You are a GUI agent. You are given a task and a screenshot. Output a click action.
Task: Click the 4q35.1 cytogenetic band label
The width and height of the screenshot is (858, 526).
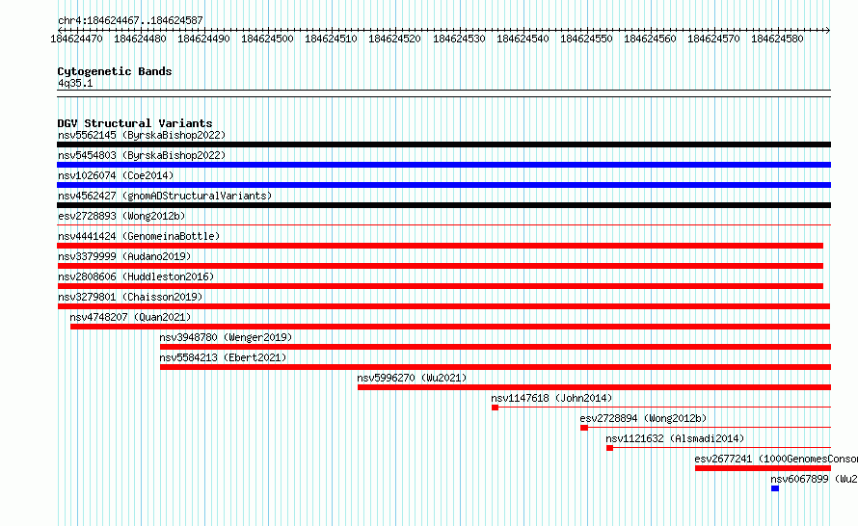[x=75, y=83]
